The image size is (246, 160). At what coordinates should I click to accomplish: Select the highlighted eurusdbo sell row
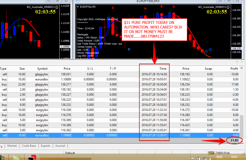119,135
